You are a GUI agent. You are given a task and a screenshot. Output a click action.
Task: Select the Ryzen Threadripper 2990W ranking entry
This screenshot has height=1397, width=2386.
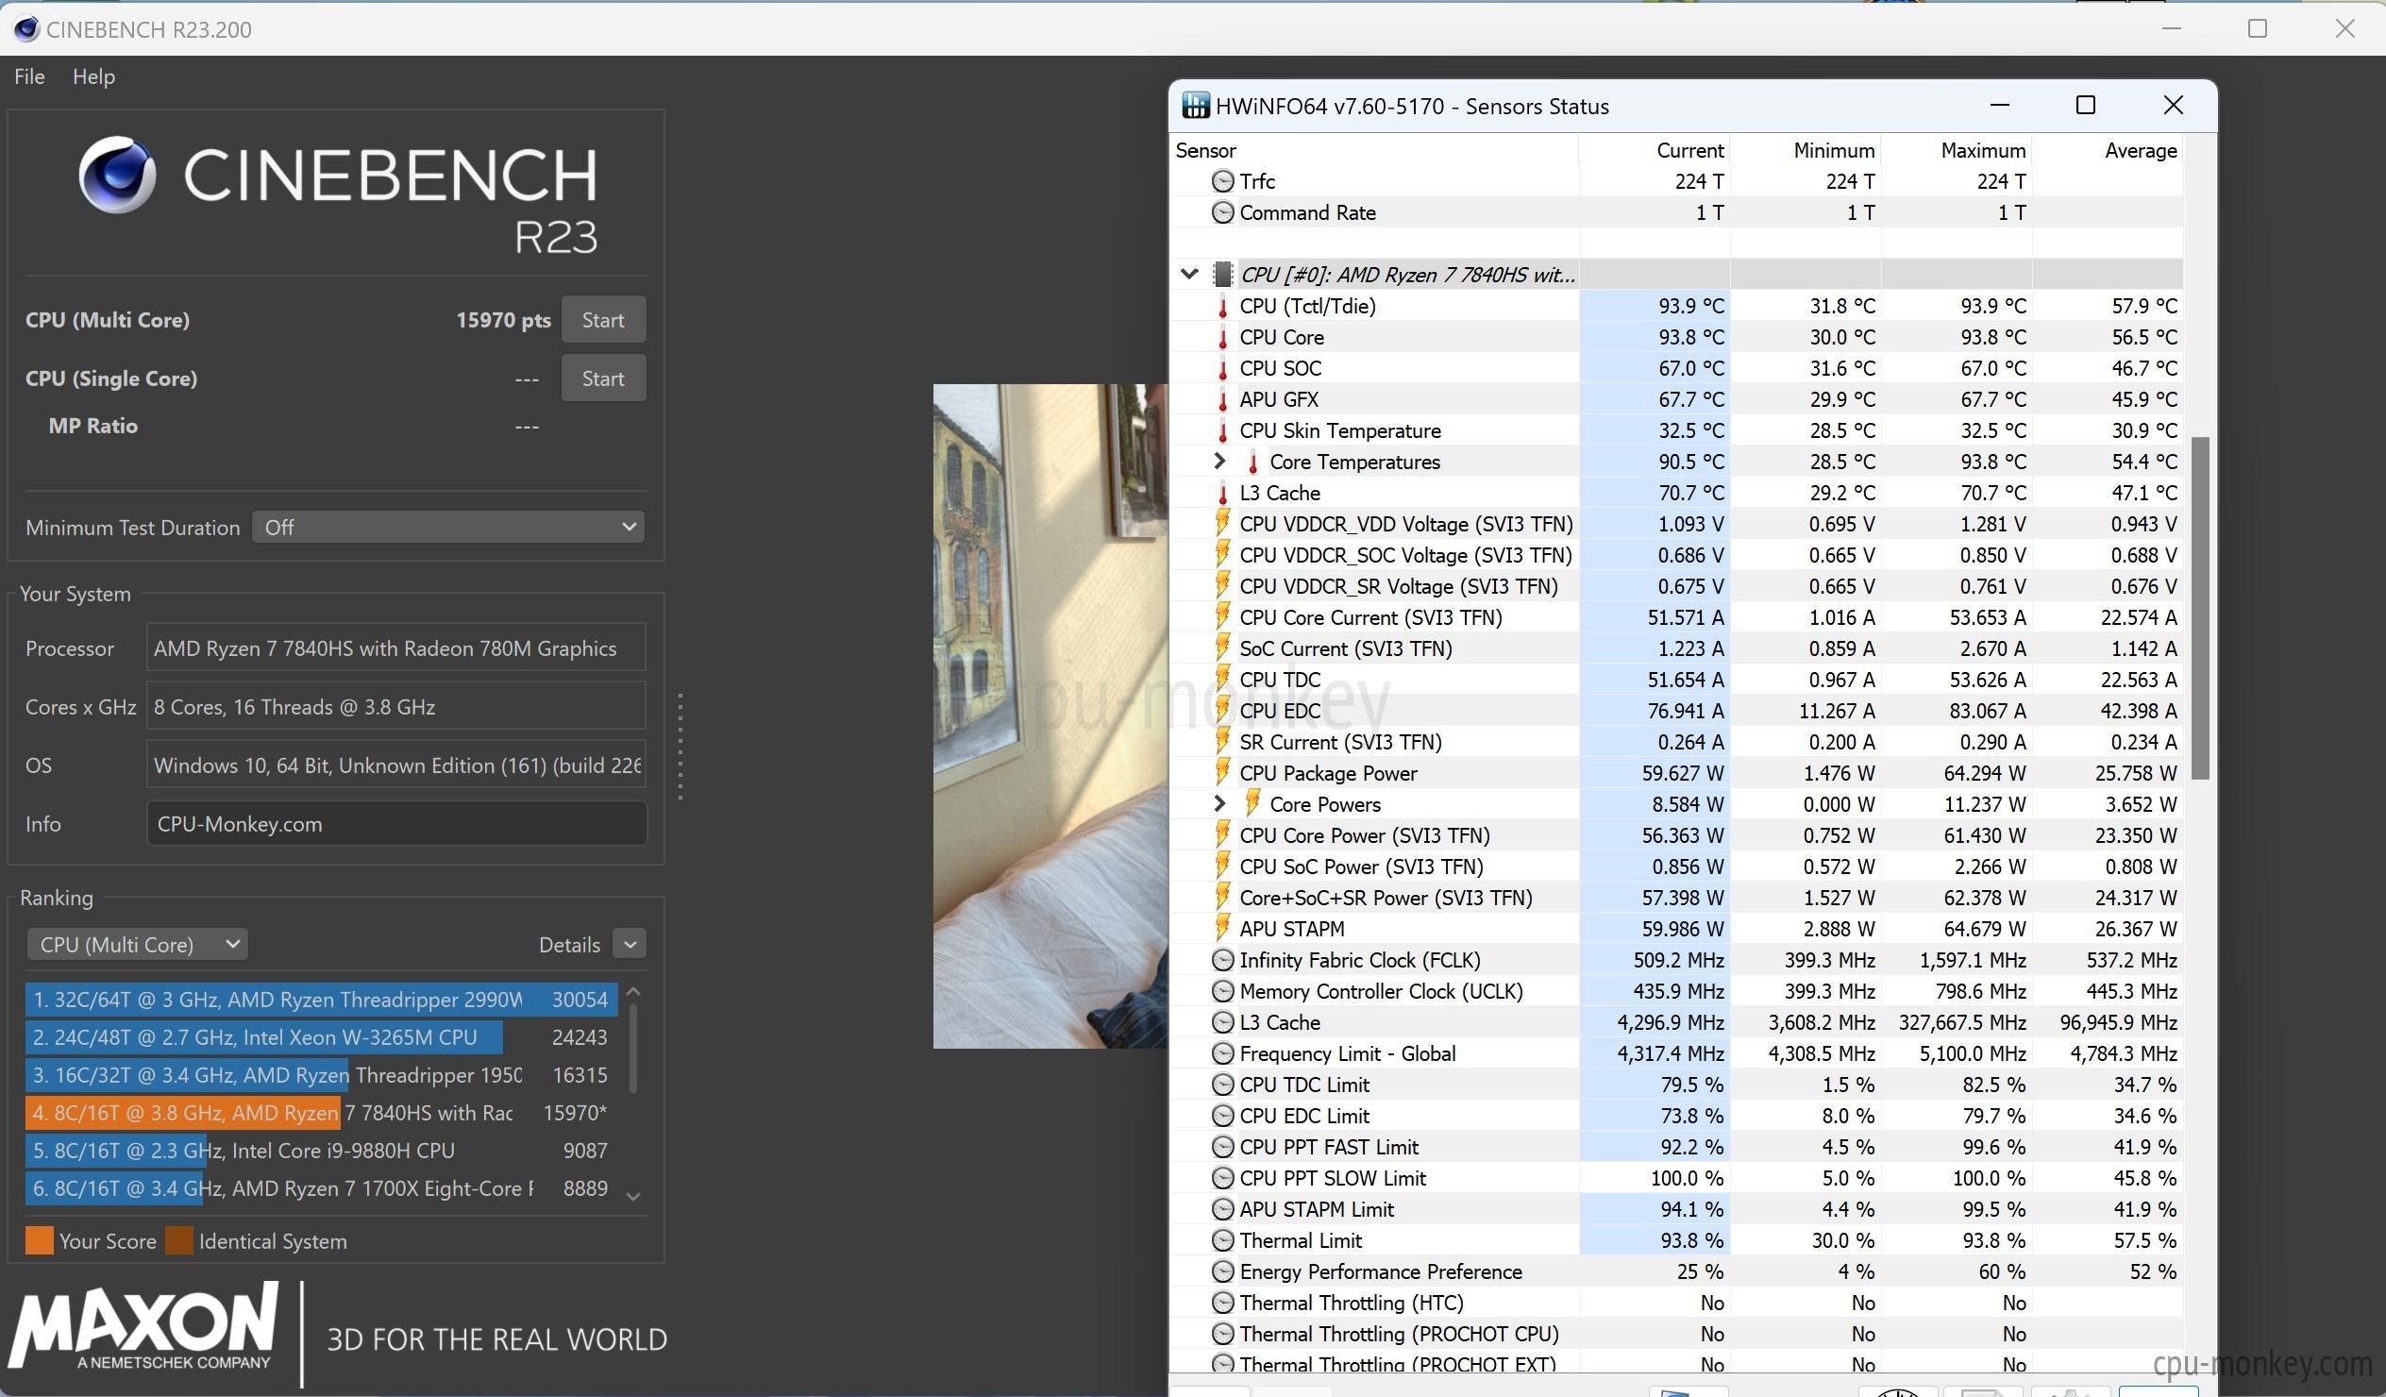pyautogui.click(x=322, y=1001)
